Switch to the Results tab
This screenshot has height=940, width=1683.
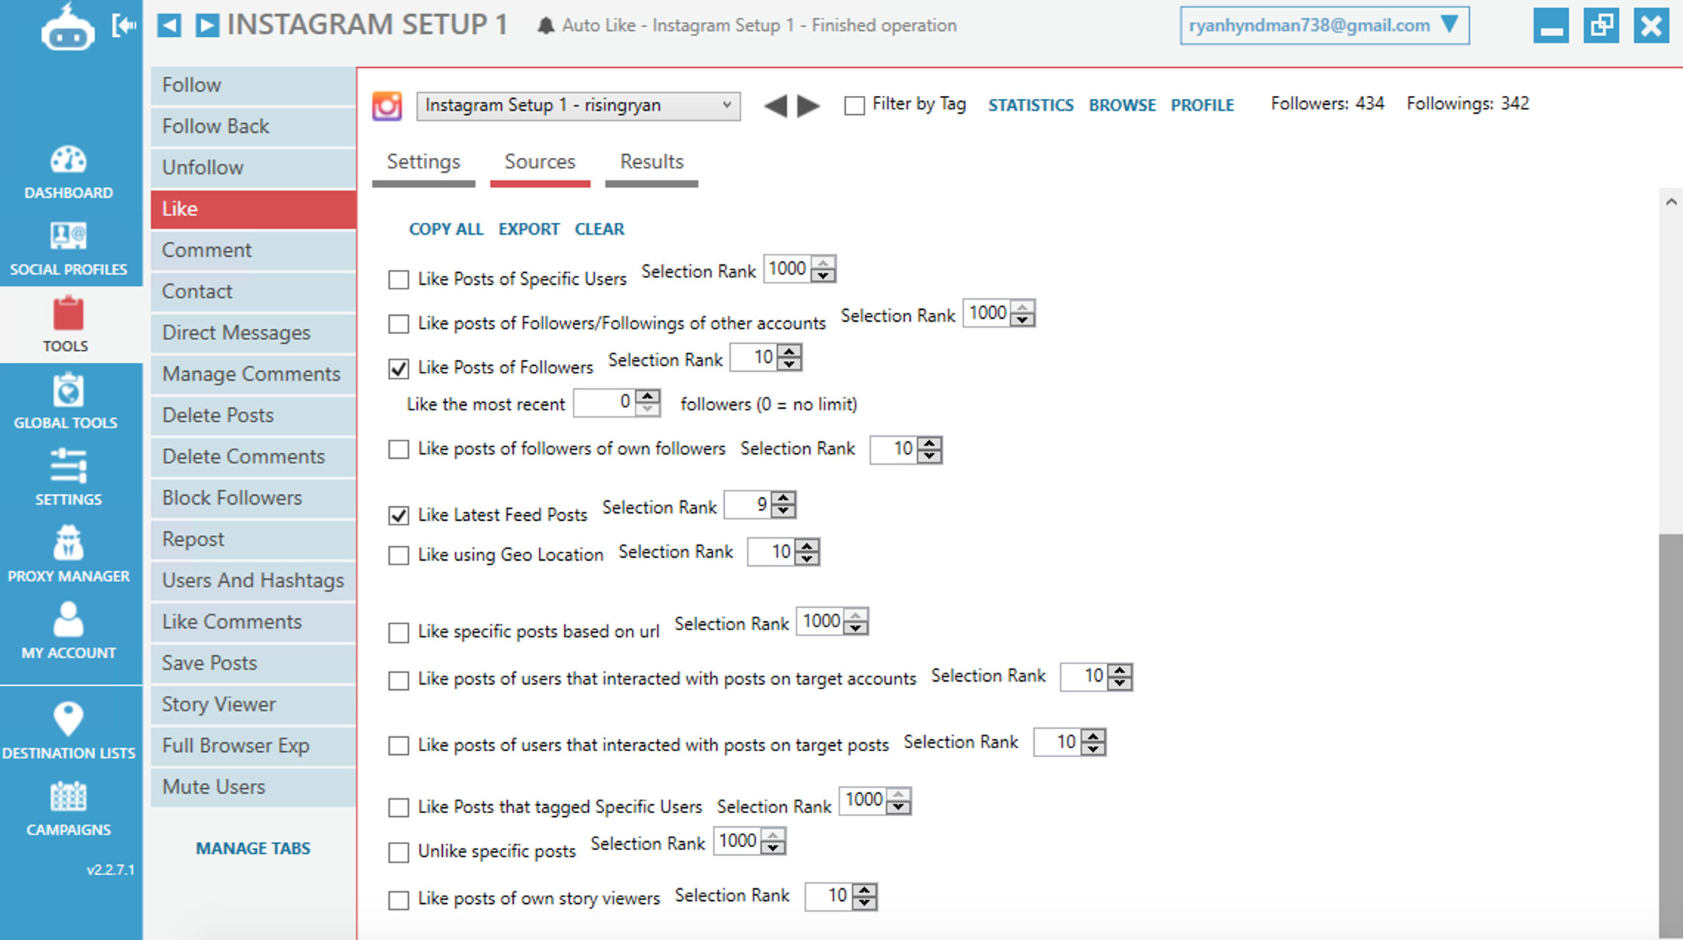[652, 162]
